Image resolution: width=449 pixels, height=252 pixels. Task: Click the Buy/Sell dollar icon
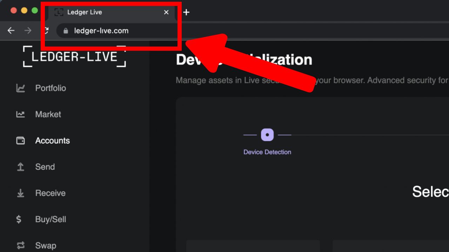[19, 219]
